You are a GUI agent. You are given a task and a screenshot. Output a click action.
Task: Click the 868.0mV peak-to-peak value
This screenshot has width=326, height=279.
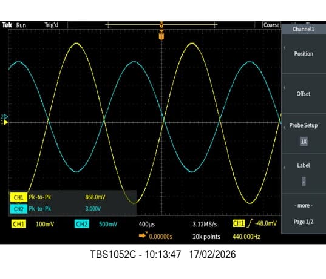95,197
